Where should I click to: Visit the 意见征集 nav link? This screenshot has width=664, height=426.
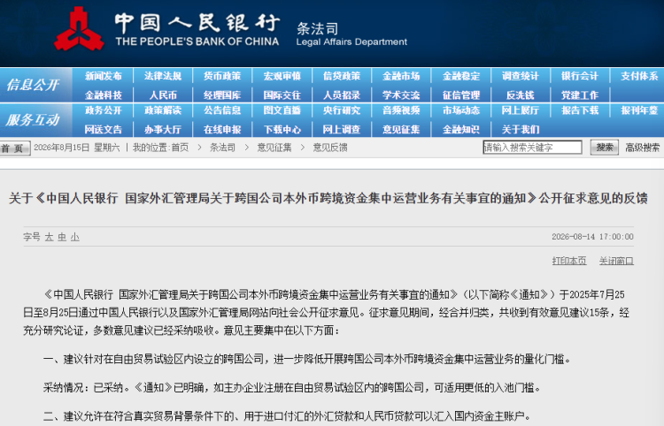click(401, 129)
